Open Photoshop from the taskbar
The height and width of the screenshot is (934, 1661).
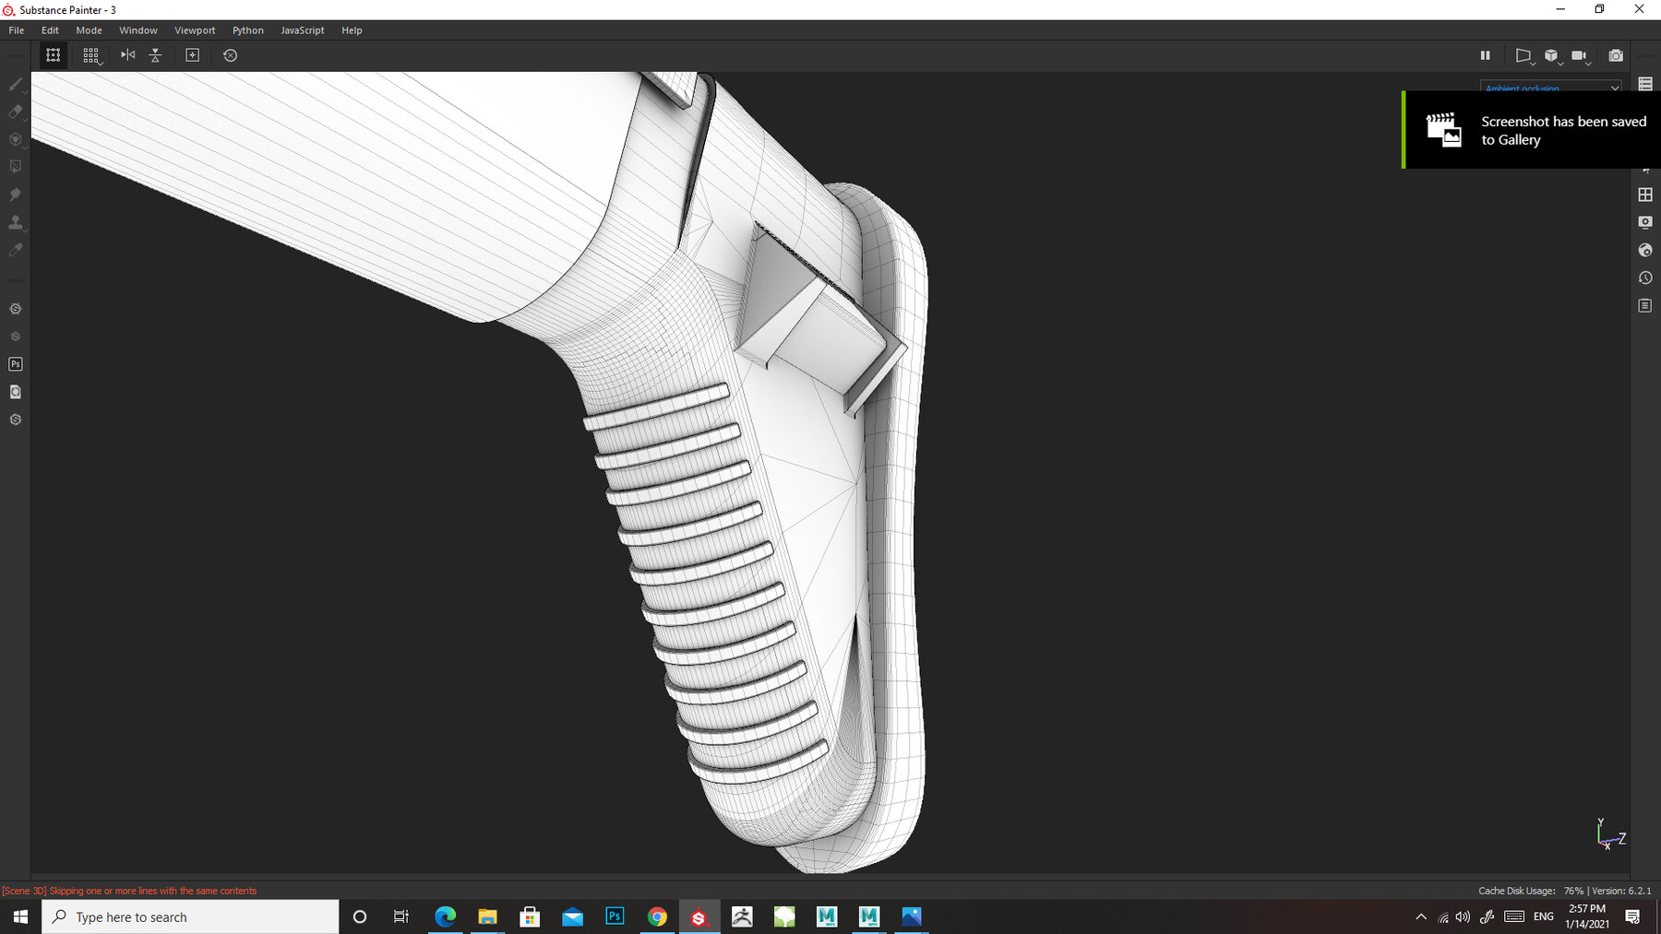click(615, 916)
